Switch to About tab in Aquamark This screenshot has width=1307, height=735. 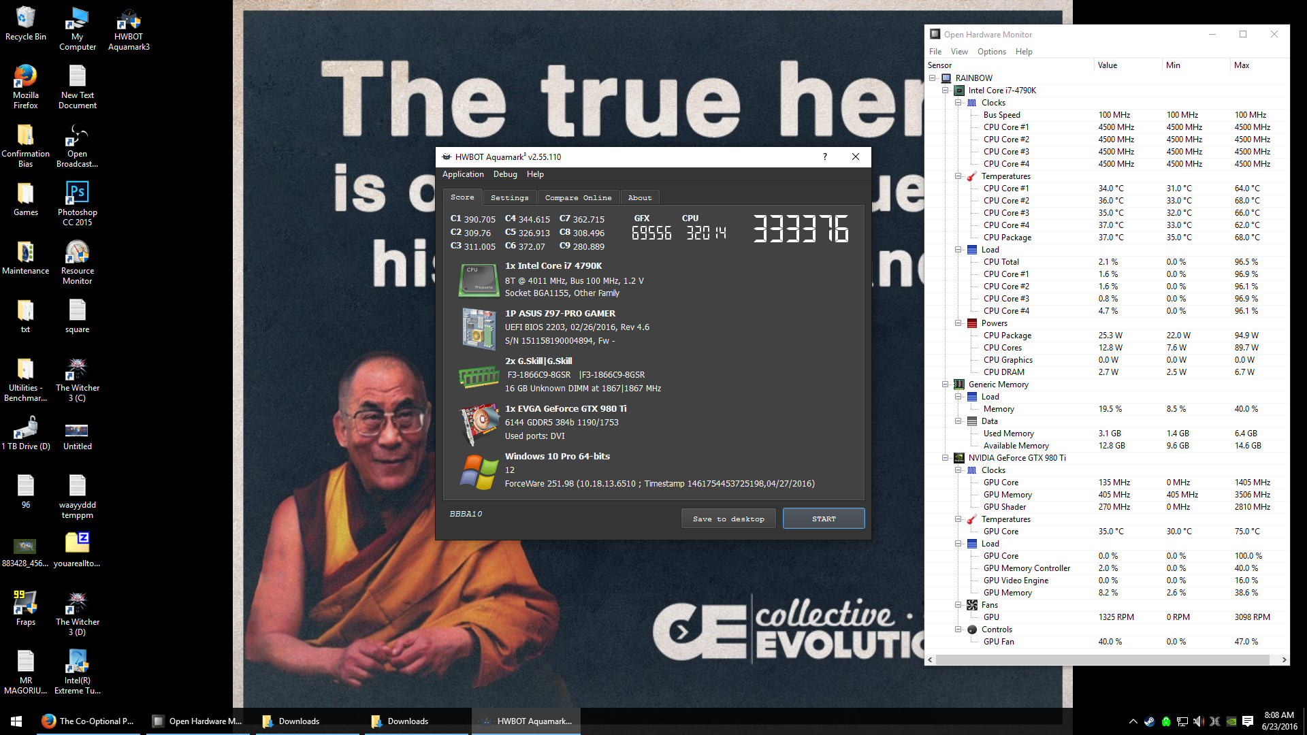640,197
